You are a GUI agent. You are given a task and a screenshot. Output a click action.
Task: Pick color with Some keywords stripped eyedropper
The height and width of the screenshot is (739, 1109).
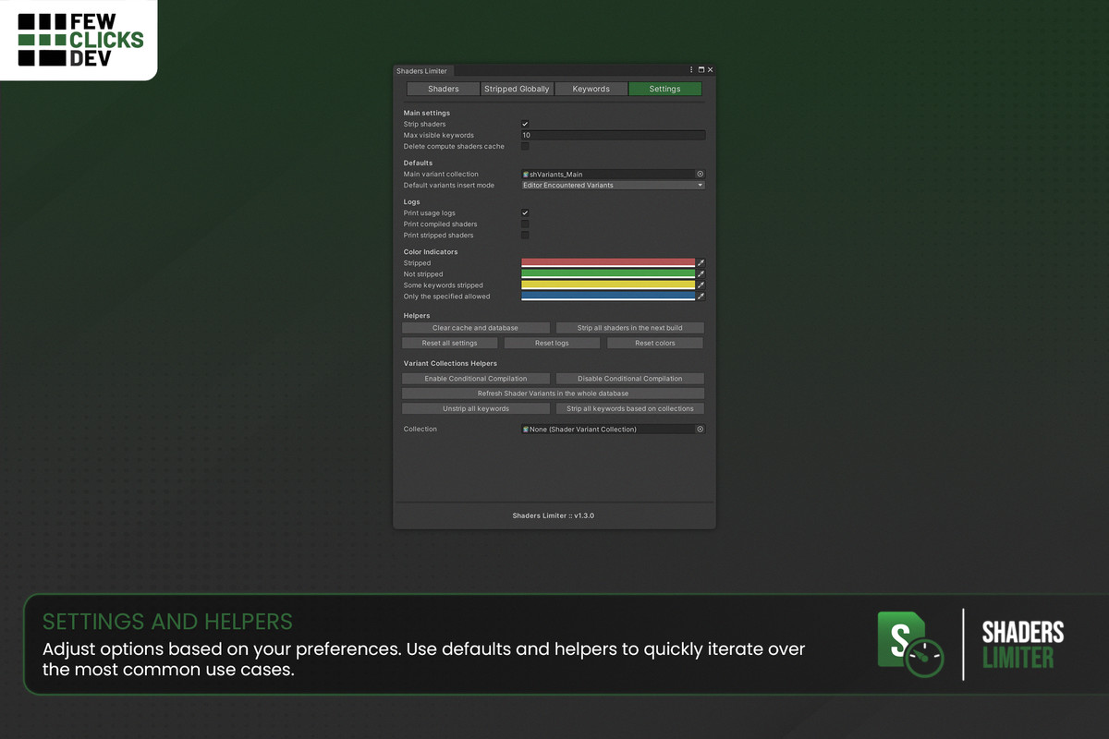(701, 285)
